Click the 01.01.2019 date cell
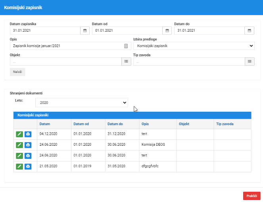263x202 pixels. 88,166
